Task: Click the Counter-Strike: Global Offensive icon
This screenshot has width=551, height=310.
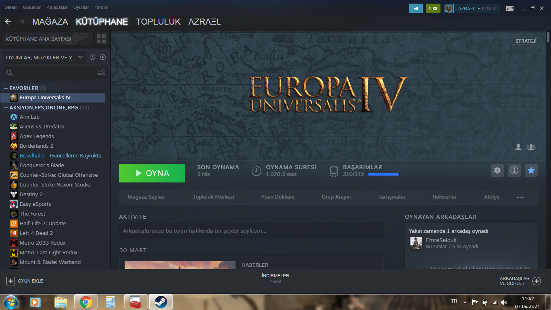Action: point(14,175)
